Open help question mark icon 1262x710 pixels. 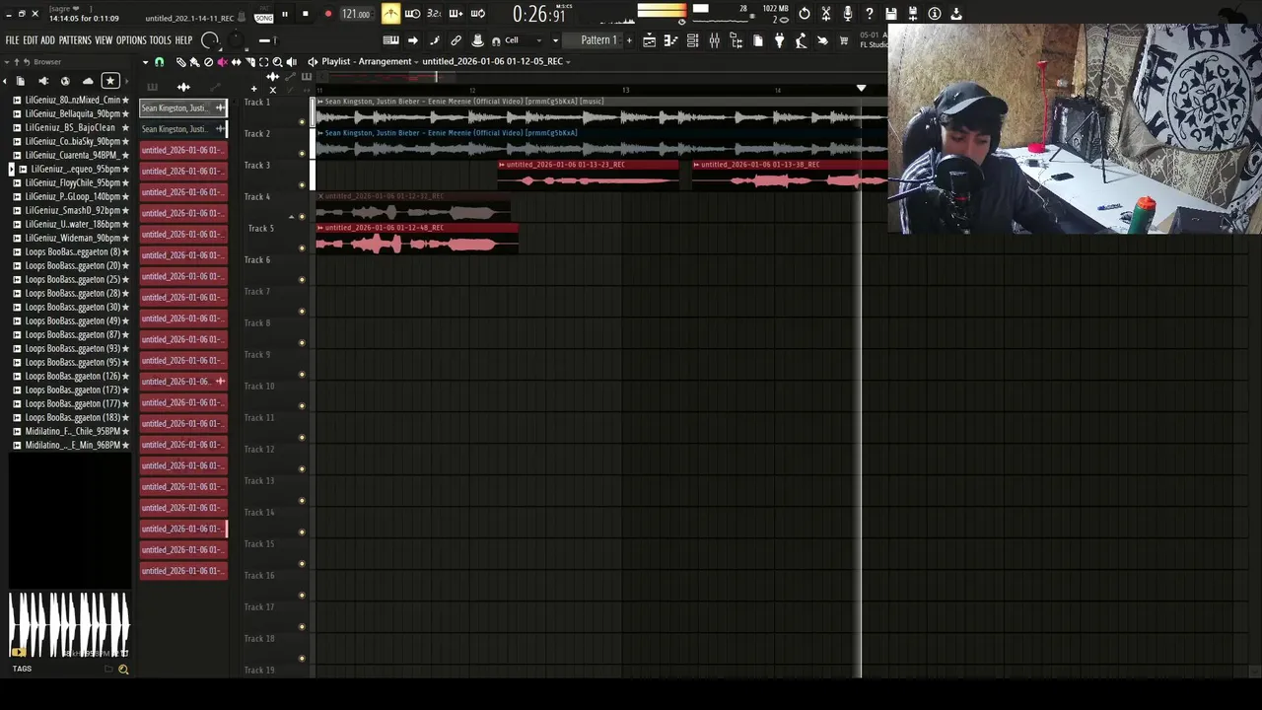[x=870, y=14]
